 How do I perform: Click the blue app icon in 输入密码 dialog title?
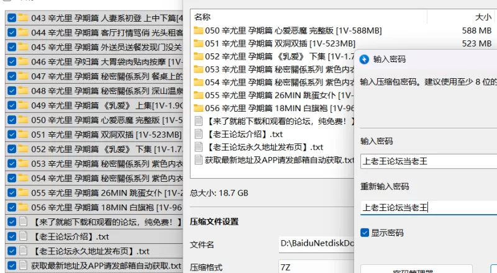point(364,59)
